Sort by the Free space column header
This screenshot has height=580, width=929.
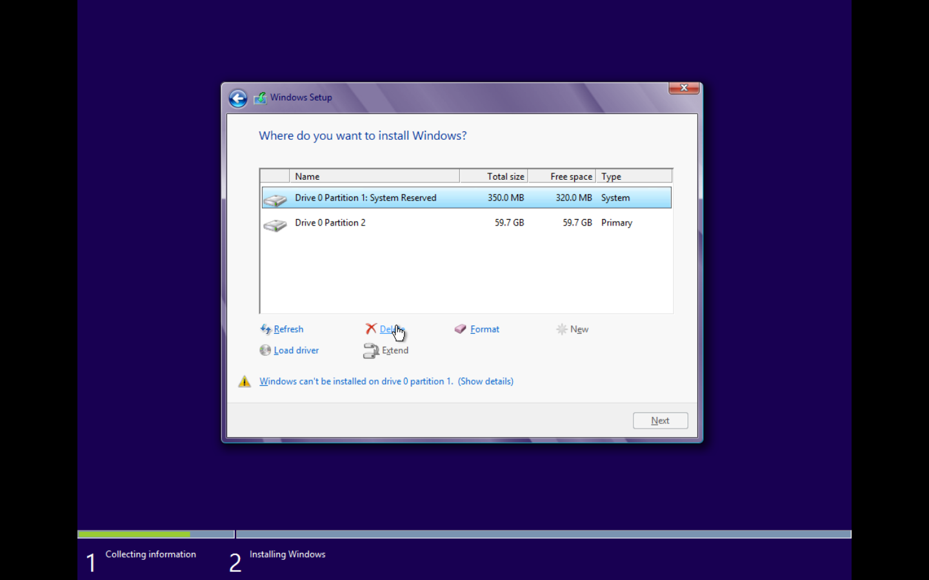pos(562,177)
